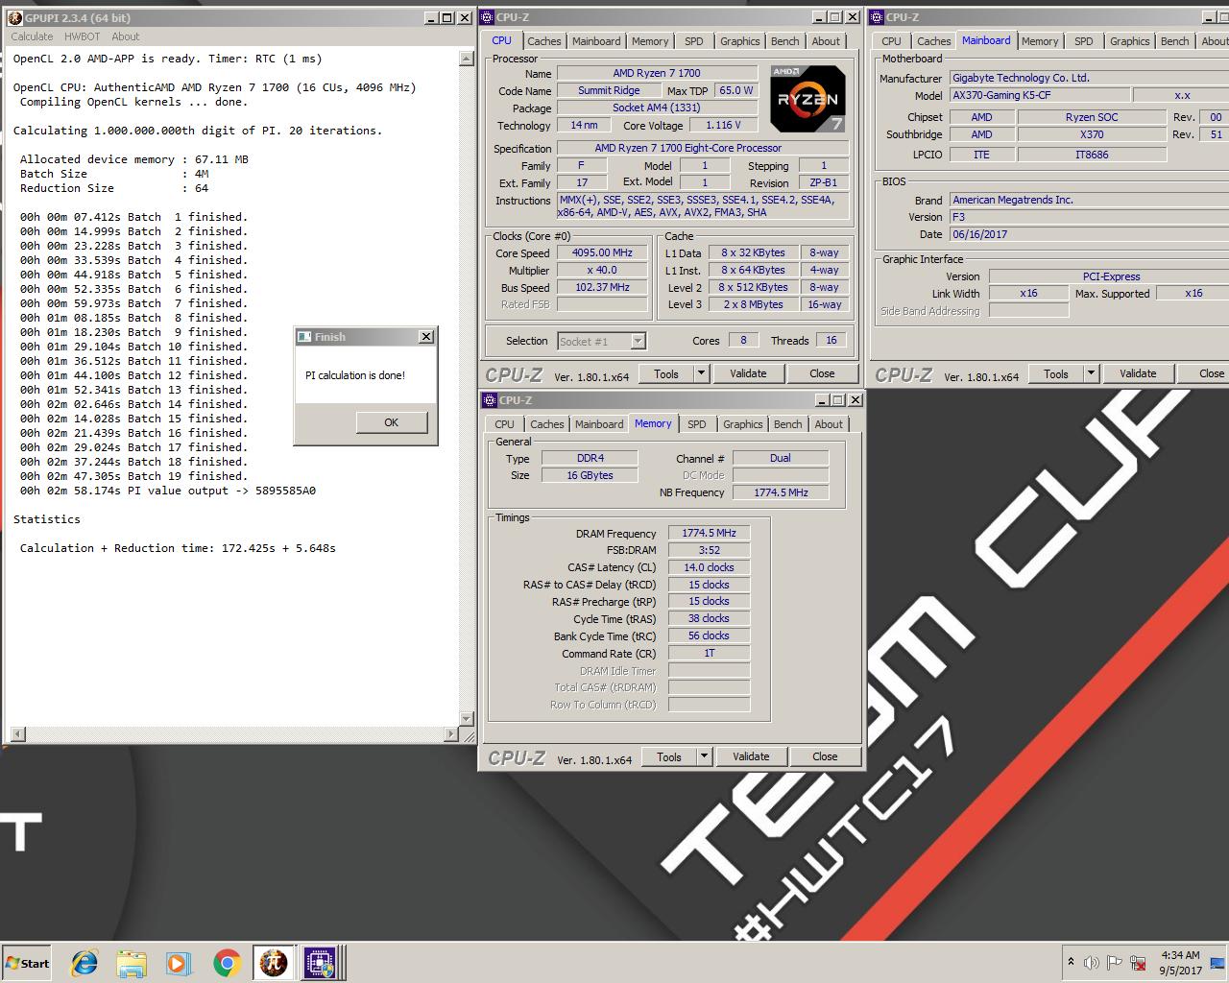
Task: Open the volume tray icon
Action: pyautogui.click(x=1091, y=963)
